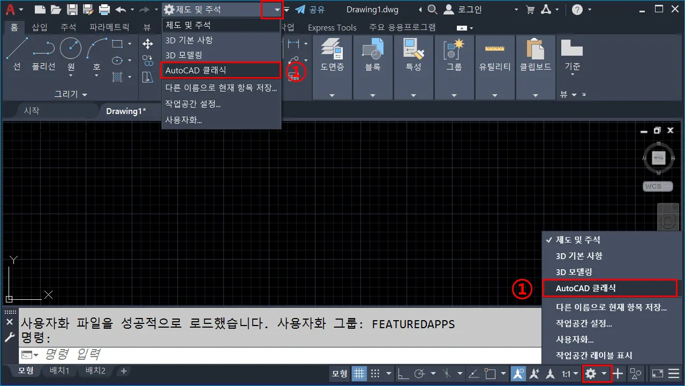The image size is (685, 386).
Task: Select the linear Dimension tool
Action: (x=293, y=44)
